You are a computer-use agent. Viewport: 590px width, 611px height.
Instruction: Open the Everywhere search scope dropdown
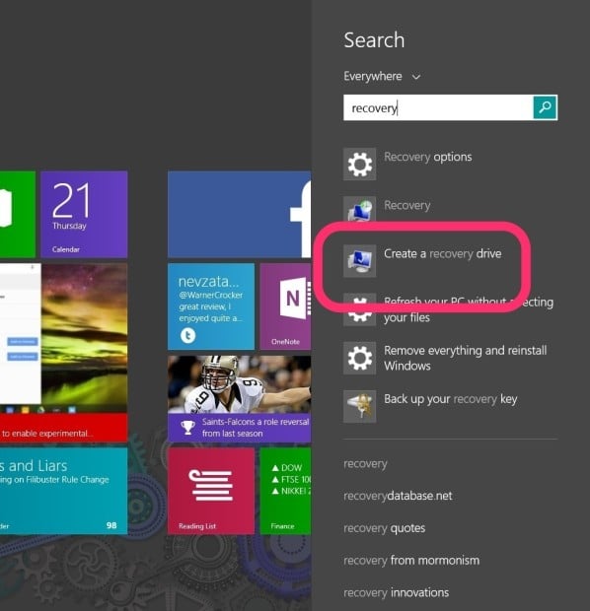pyautogui.click(x=382, y=77)
